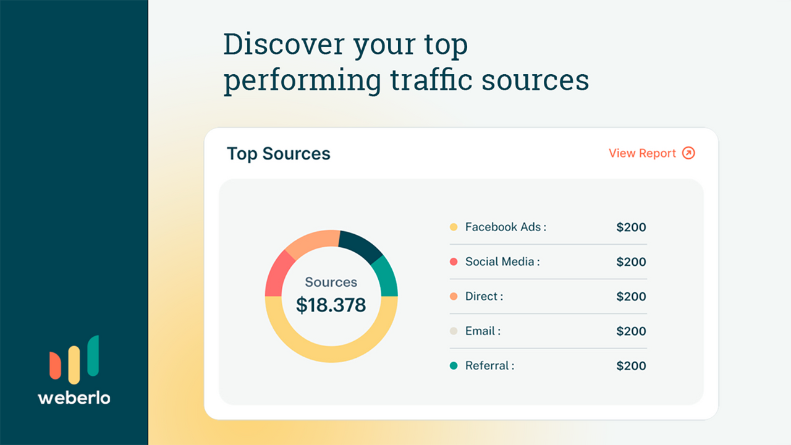The width and height of the screenshot is (791, 445).
Task: Select the orange Direct legend dot
Action: pos(453,296)
